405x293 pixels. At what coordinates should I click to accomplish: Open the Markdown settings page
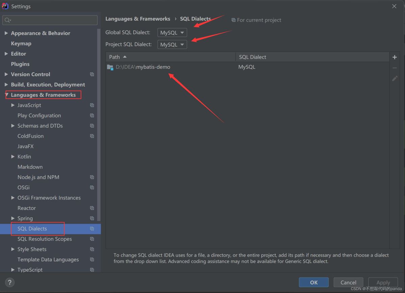click(x=30, y=167)
